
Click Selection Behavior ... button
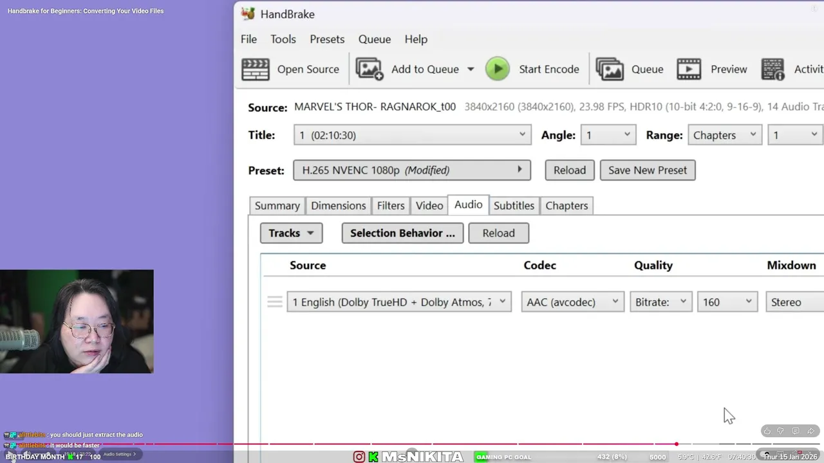402,233
